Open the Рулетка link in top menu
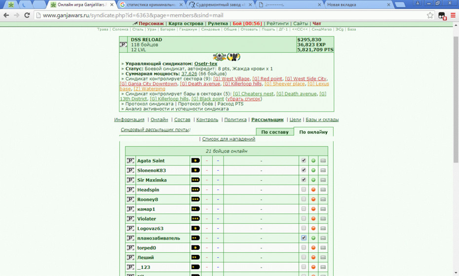459x276 pixels. pyautogui.click(x=218, y=23)
